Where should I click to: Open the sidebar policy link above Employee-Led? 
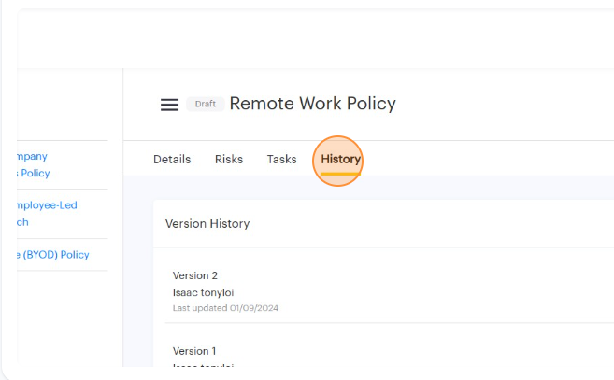(x=34, y=165)
